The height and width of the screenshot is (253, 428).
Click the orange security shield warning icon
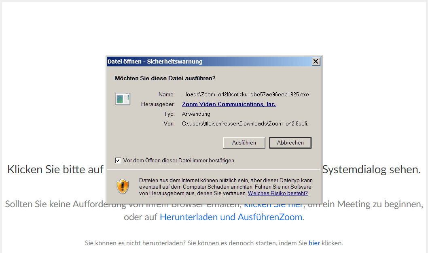[123, 187]
